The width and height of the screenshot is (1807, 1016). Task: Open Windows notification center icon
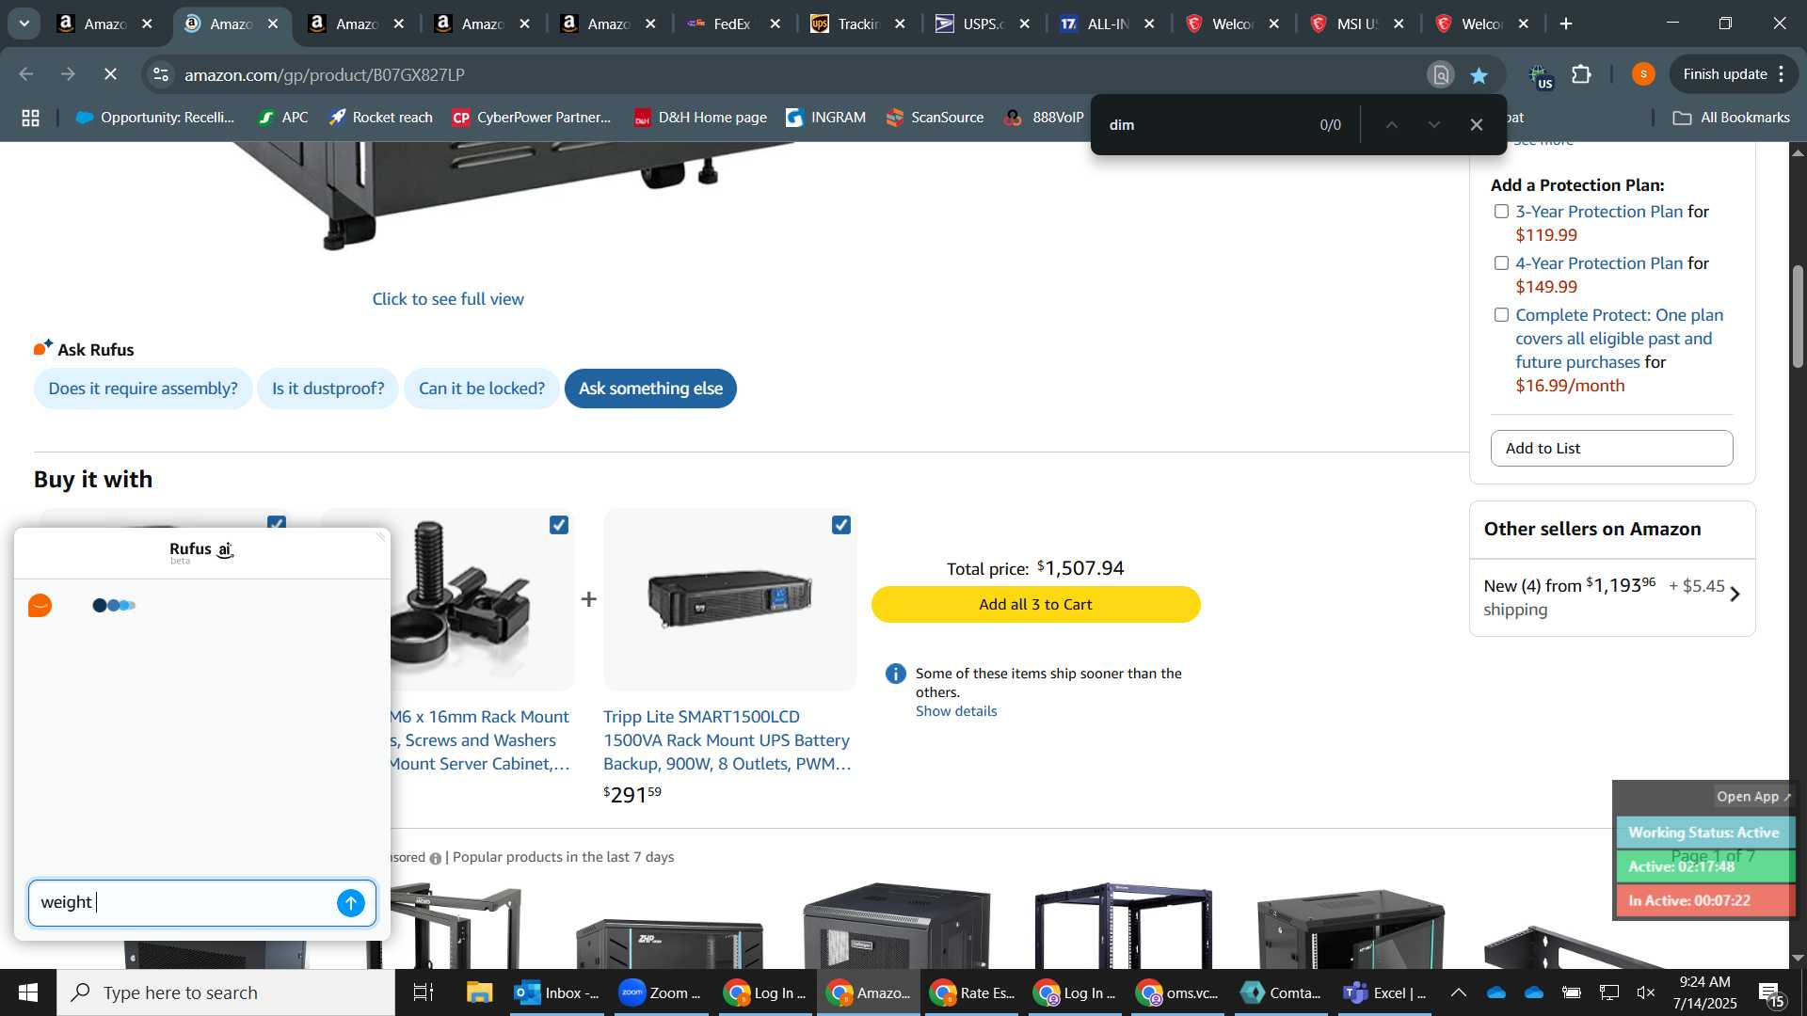1771,993
